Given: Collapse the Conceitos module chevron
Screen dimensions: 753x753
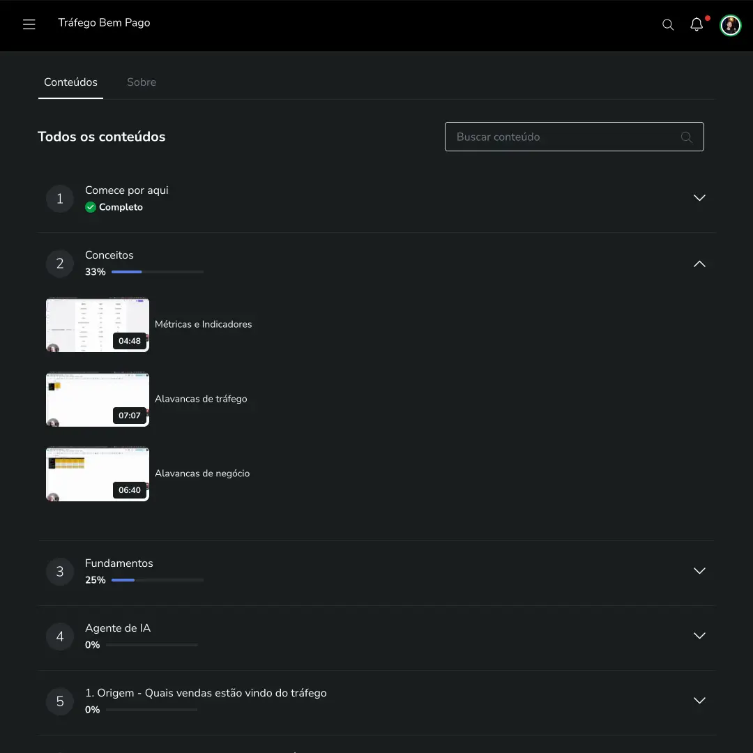Looking at the screenshot, I should (699, 264).
